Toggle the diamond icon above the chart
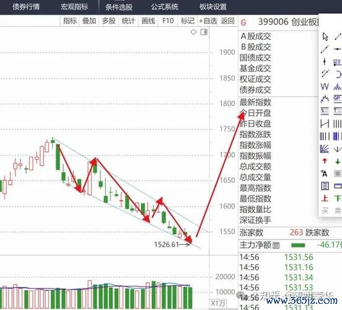 pyautogui.click(x=193, y=32)
